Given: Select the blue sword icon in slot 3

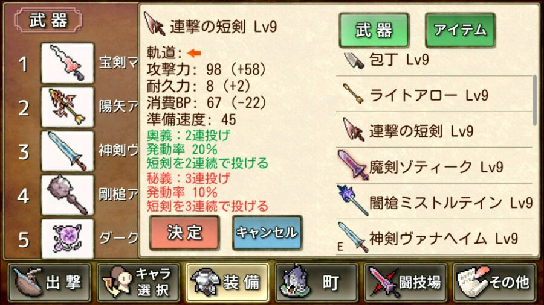Looking at the screenshot, I should pos(67,151).
